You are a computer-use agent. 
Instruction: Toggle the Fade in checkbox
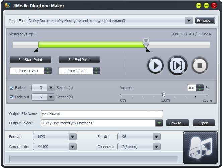[11, 88]
